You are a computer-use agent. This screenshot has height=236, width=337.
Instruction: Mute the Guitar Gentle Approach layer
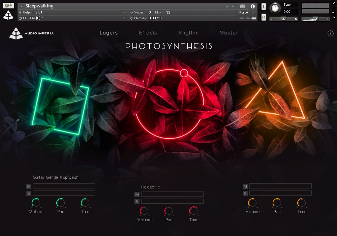(29, 186)
